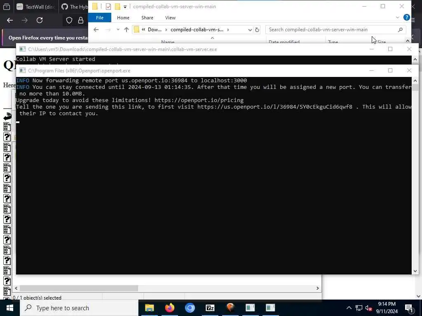This screenshot has width=422, height=316.
Task: Click the openport.exe console window icon
Action: (x=23, y=70)
